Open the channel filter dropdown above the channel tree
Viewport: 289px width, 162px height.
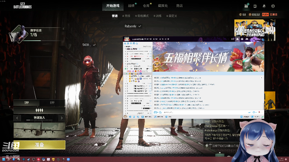coord(129,46)
